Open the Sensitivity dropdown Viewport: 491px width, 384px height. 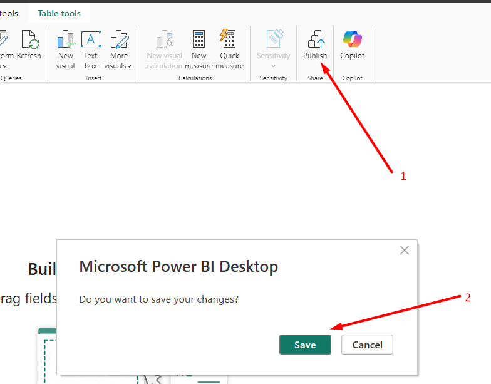click(x=273, y=49)
